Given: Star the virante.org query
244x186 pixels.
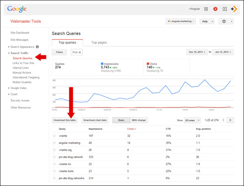Looking at the screenshot, I should point(54,150).
